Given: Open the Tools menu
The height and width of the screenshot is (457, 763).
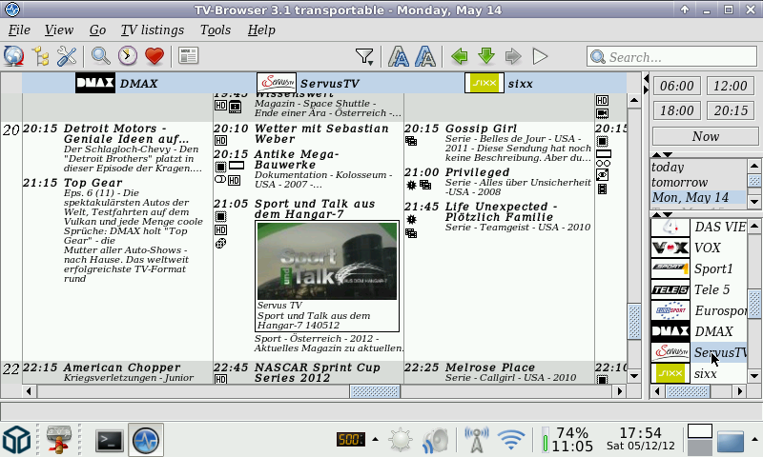Looking at the screenshot, I should [216, 30].
